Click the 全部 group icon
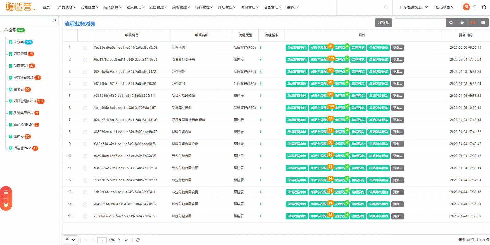 (6, 30)
